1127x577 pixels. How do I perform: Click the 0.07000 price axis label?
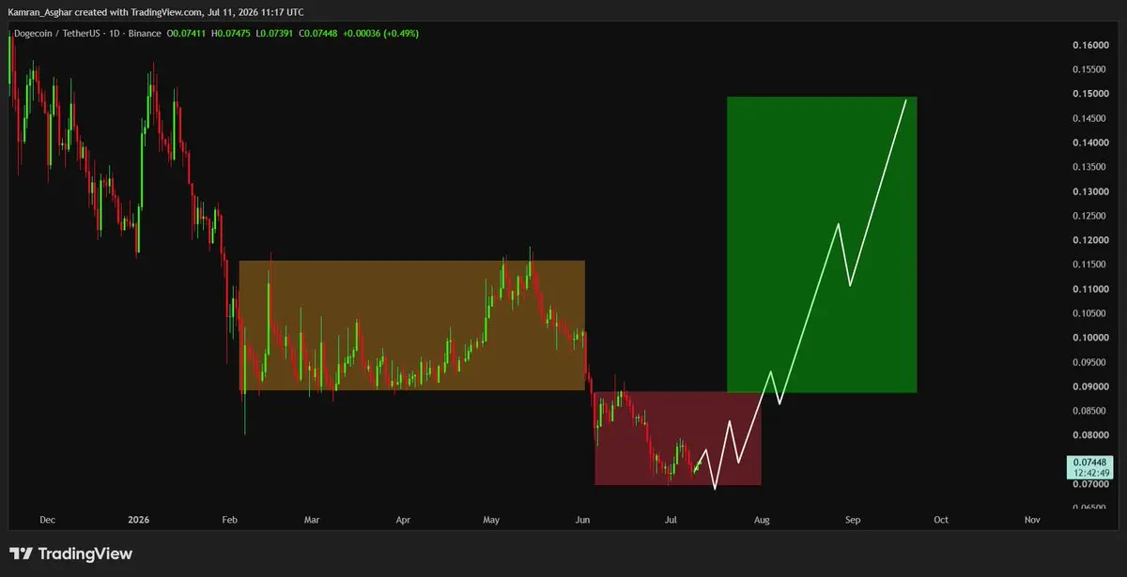click(1089, 484)
